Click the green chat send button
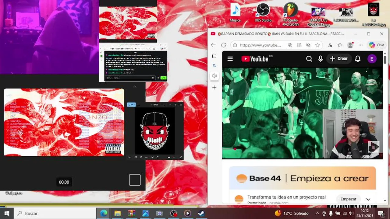Screen dimensions: 390x219 (x=163, y=78)
